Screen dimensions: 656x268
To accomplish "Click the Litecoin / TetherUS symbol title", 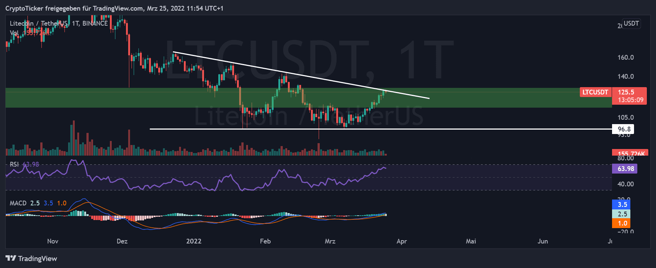I will (38, 23).
